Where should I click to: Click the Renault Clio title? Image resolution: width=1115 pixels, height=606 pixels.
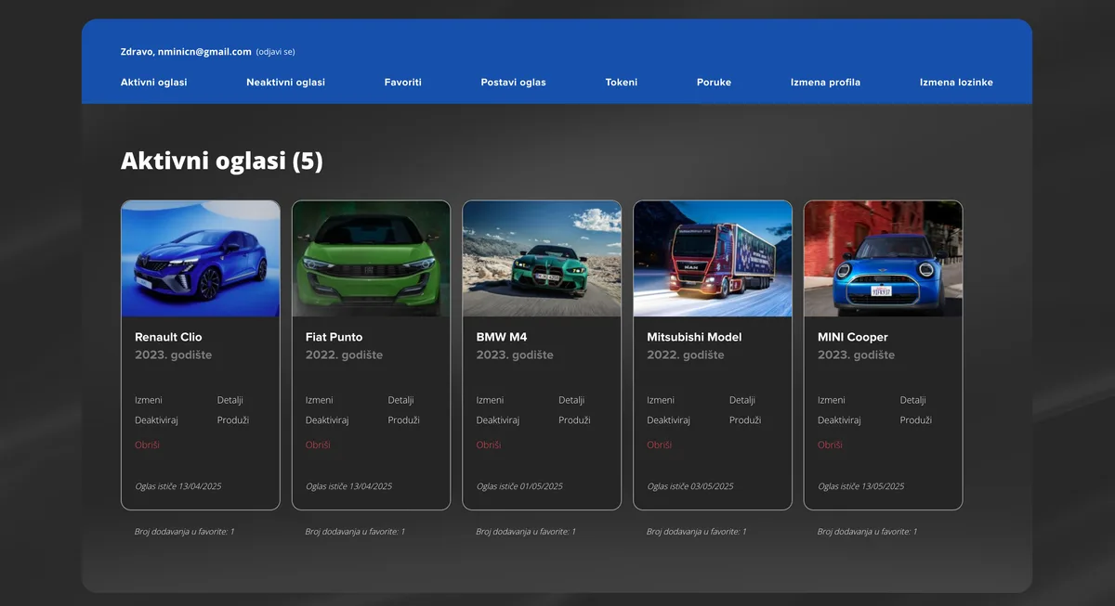point(168,337)
